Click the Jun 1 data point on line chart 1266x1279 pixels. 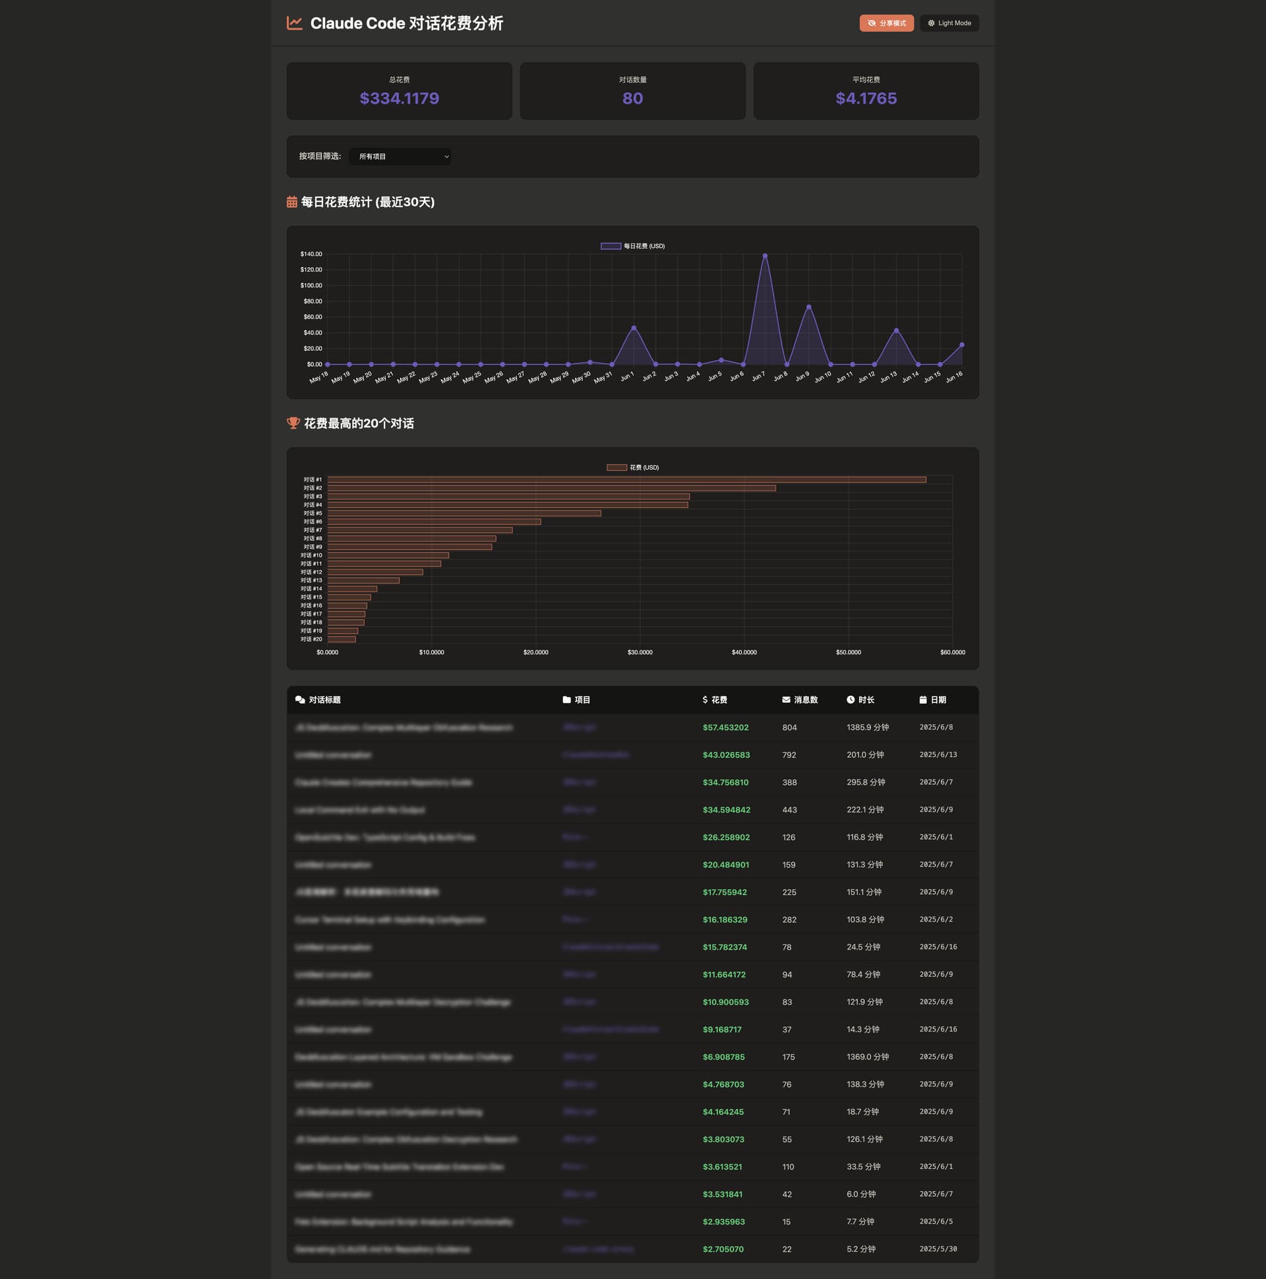(x=634, y=328)
